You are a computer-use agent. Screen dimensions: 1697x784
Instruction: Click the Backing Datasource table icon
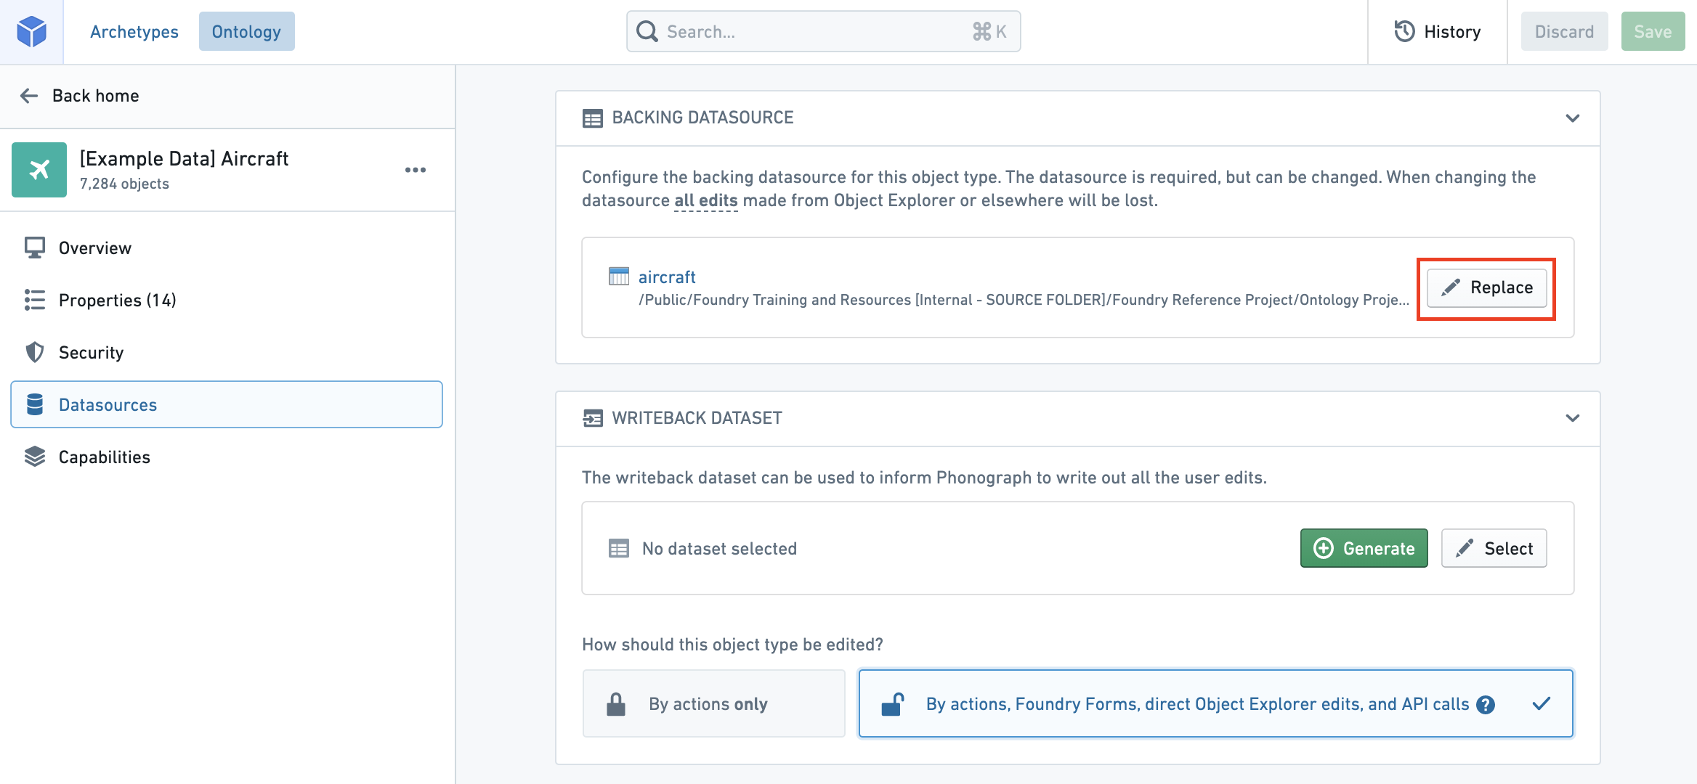pos(593,118)
